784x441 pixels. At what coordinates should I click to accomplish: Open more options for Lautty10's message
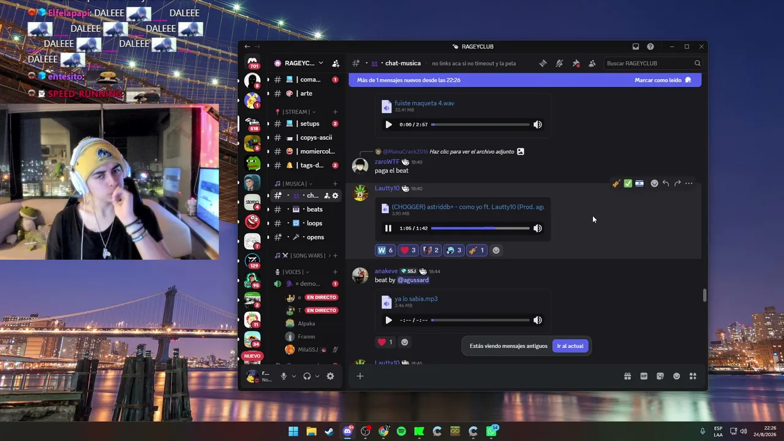click(689, 183)
